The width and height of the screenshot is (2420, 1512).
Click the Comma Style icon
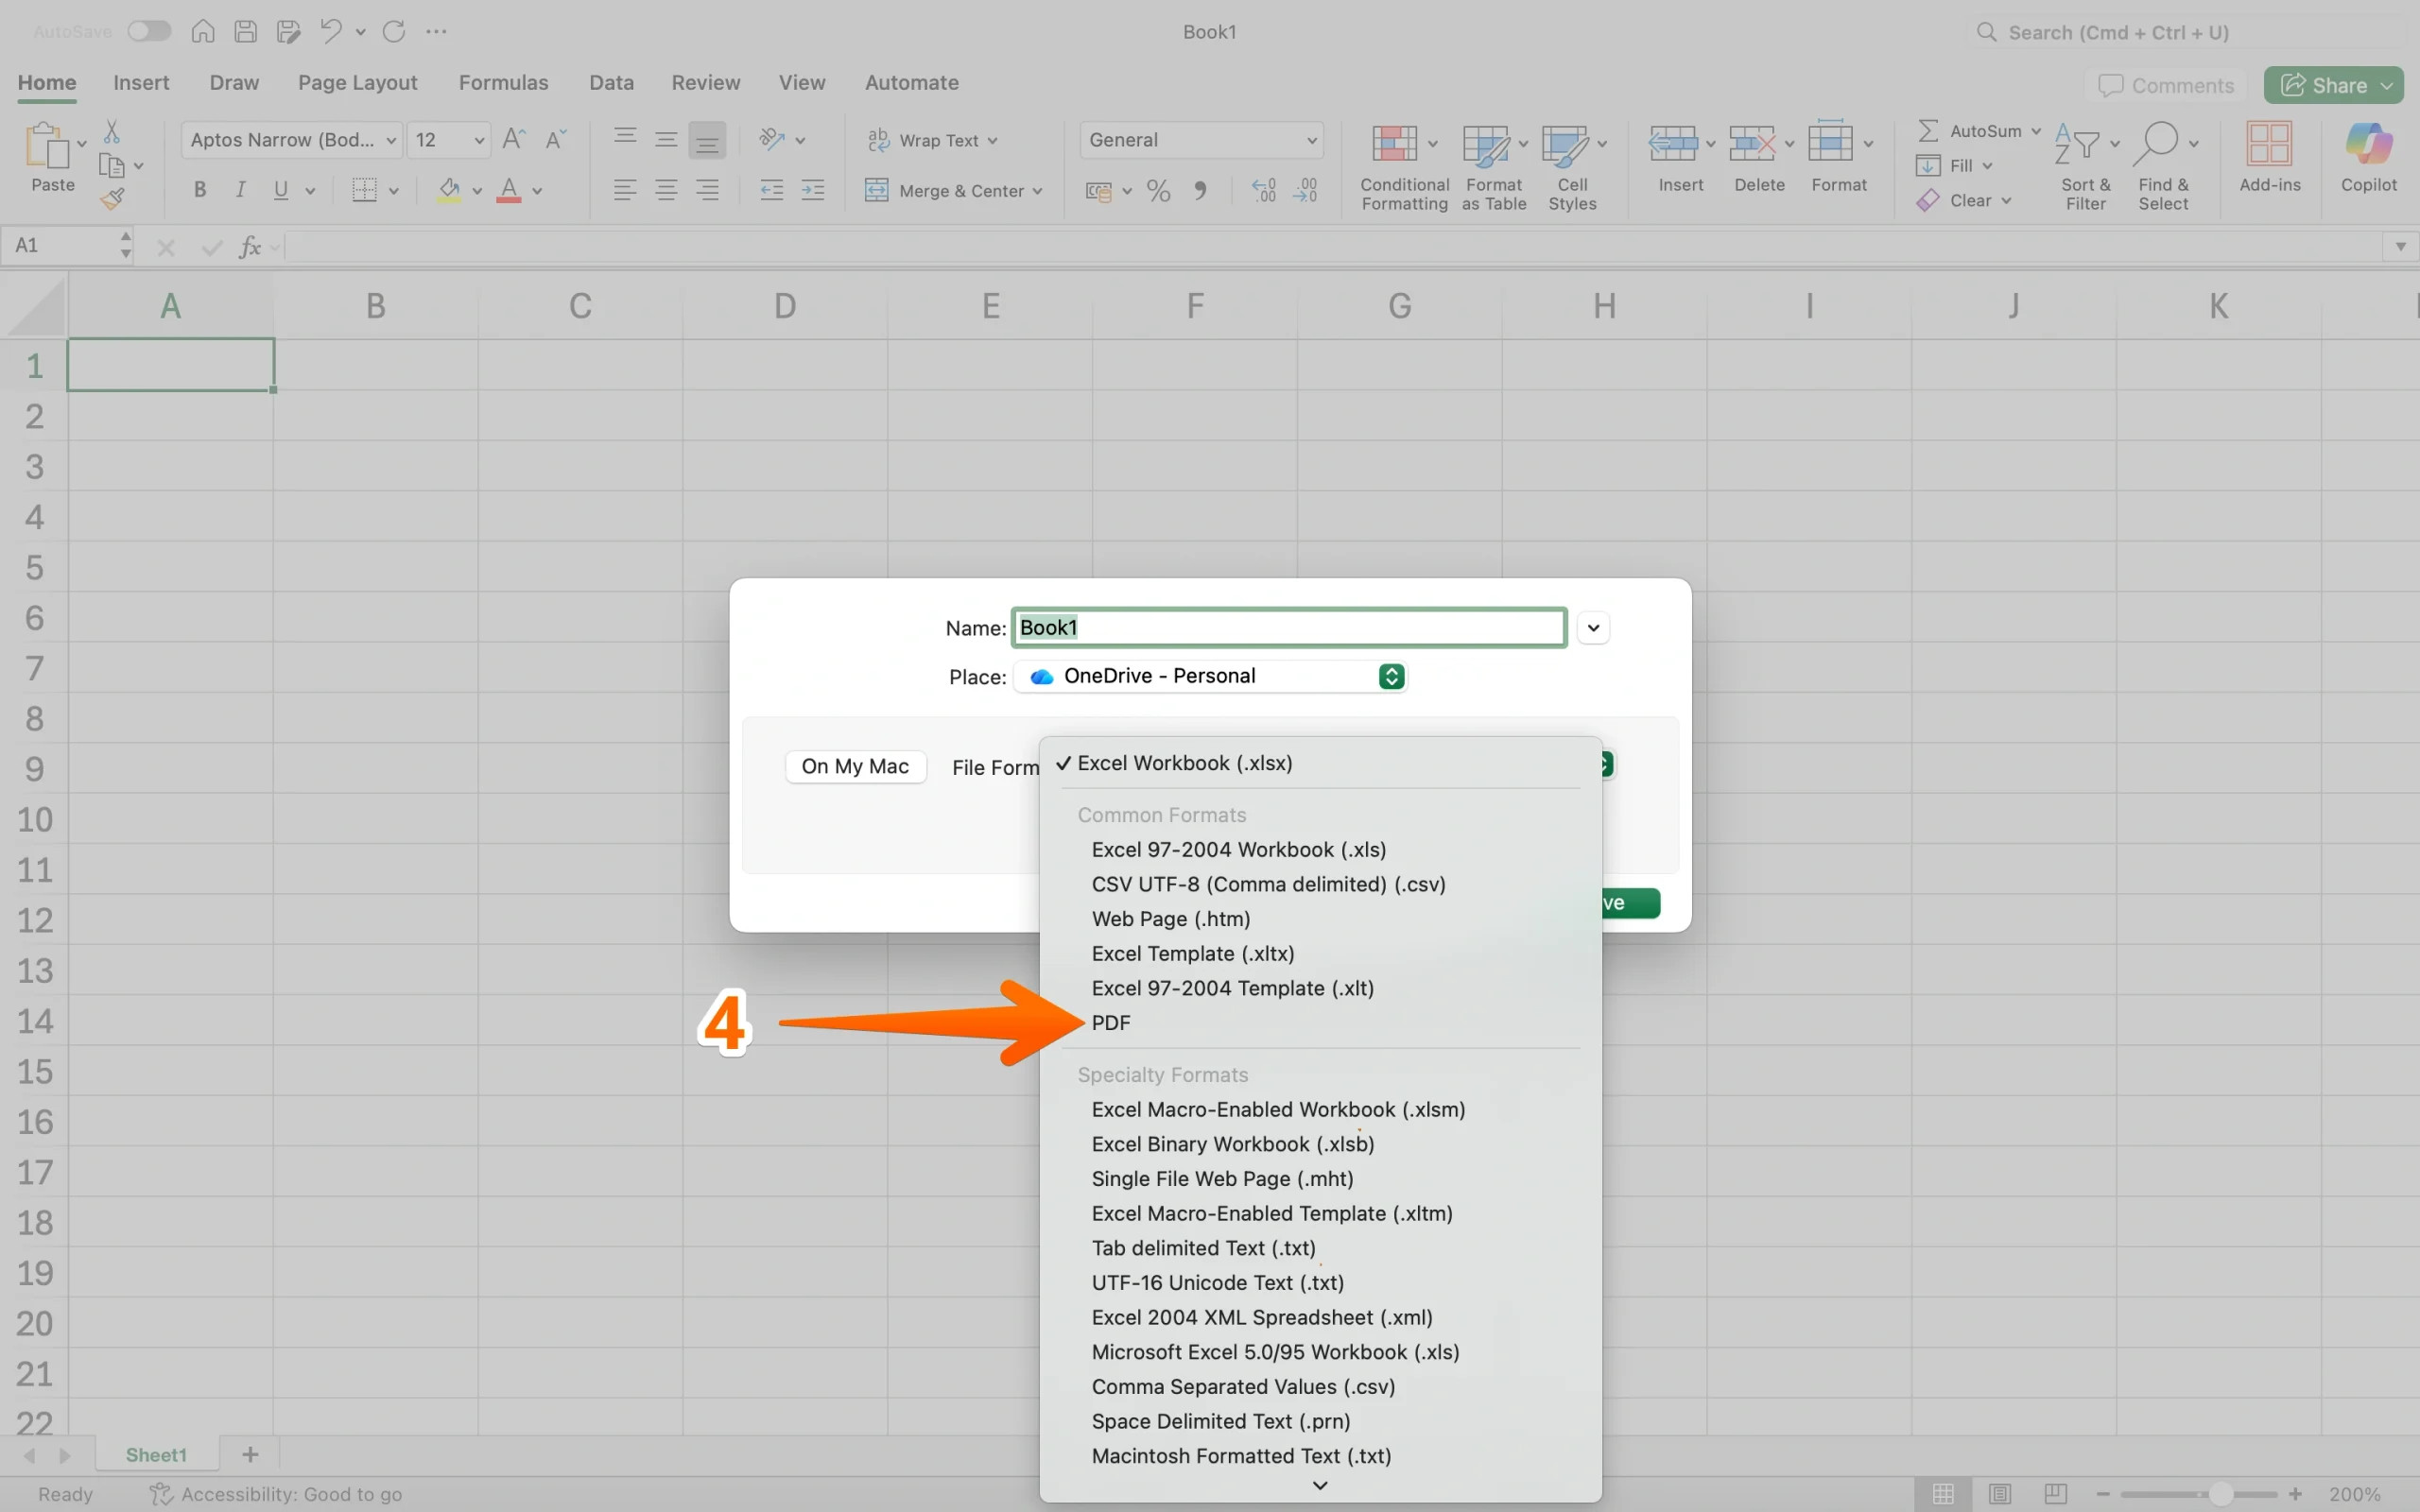pos(1200,190)
